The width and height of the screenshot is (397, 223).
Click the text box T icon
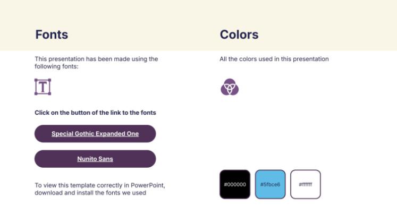(43, 87)
